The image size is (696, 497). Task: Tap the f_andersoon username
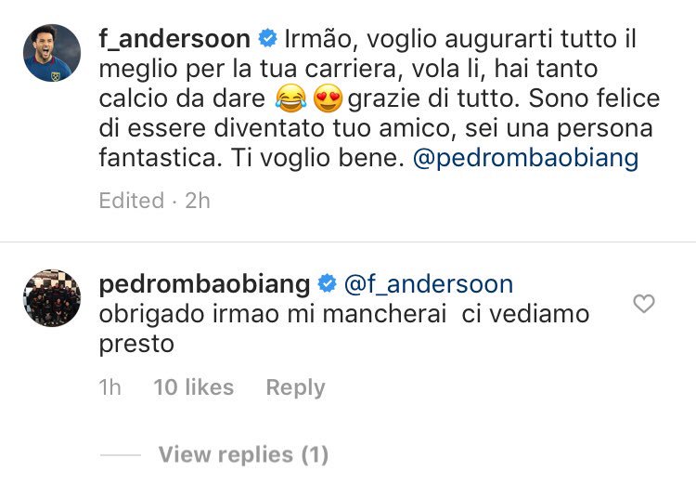tap(174, 39)
